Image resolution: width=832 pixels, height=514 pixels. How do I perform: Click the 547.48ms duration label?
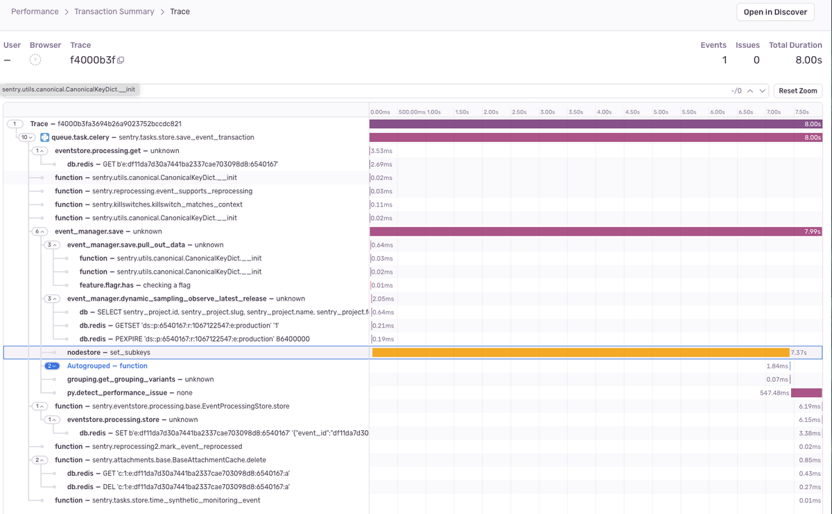tap(774, 393)
